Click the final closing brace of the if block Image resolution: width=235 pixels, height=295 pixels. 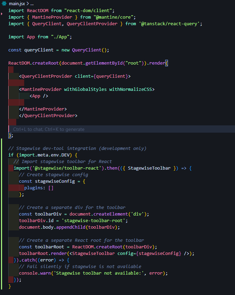10,286
